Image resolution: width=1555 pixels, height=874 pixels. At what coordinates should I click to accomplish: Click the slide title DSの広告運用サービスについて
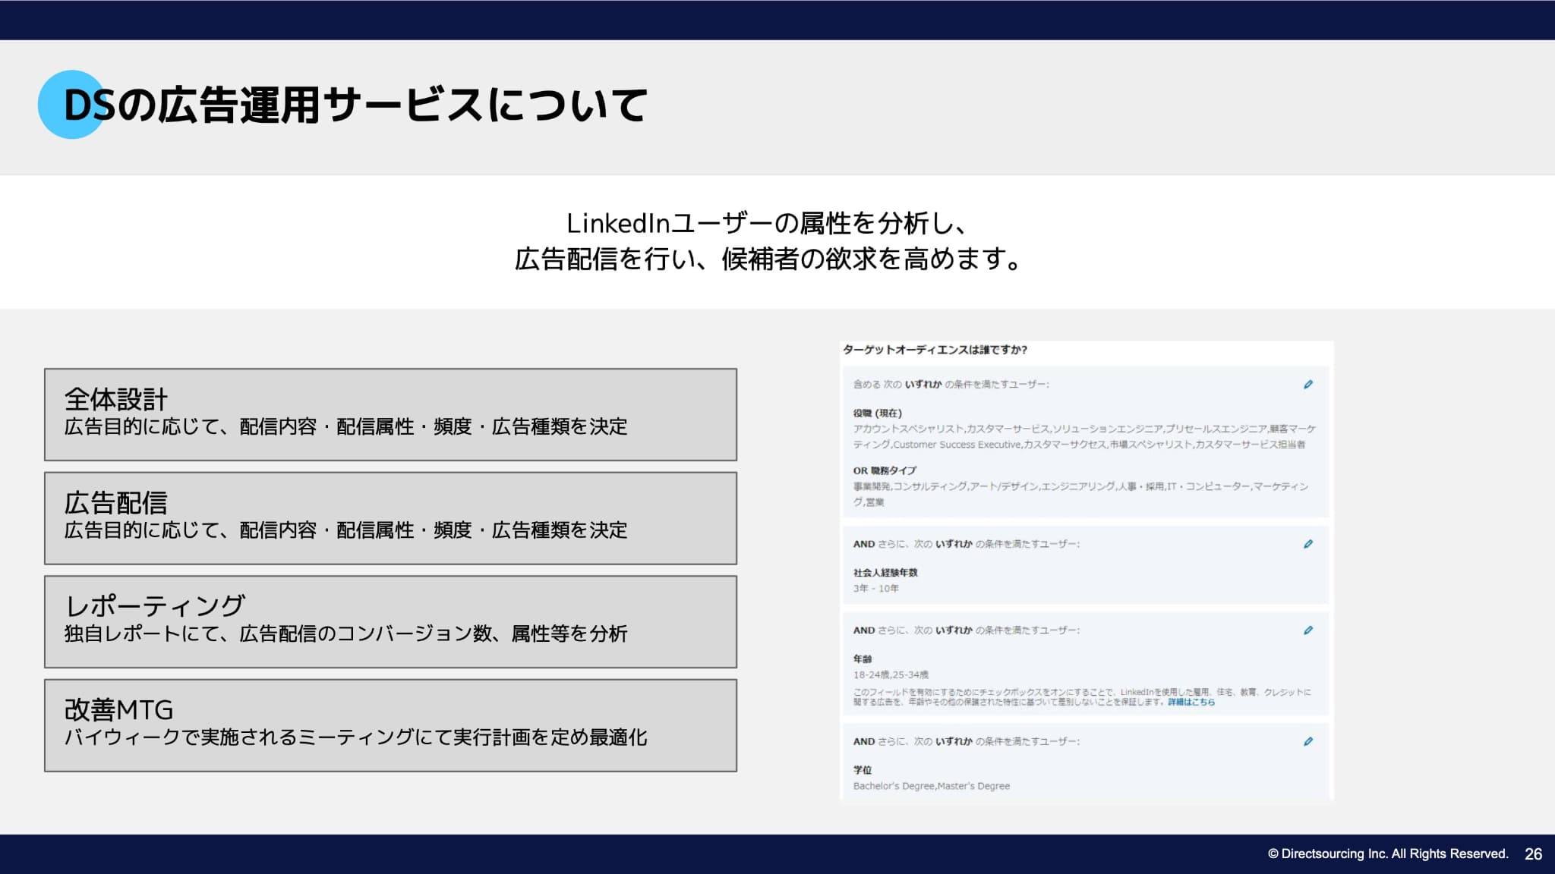point(355,105)
